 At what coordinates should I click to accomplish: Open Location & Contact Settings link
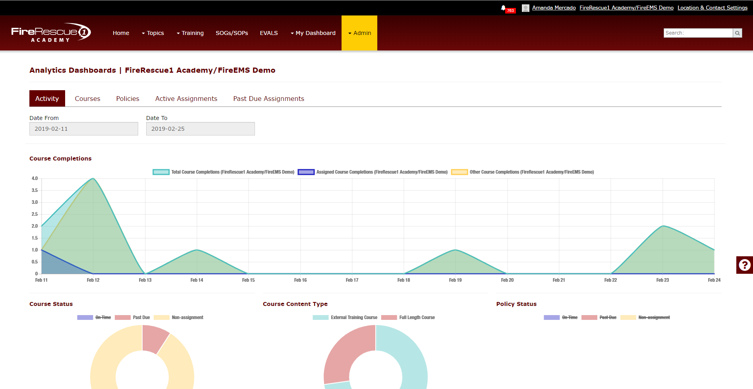[712, 8]
